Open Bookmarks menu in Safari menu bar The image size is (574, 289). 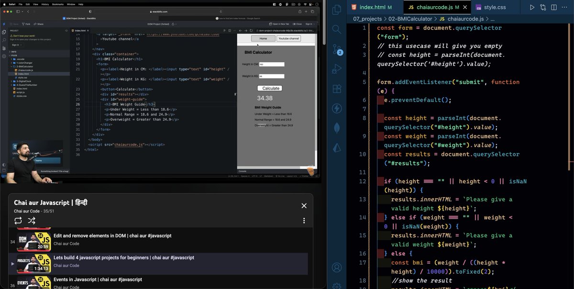point(59,4)
